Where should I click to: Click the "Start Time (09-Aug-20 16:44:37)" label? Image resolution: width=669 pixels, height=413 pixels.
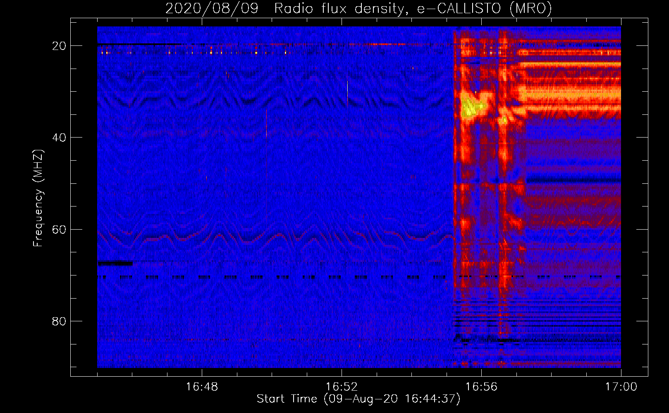click(358, 399)
